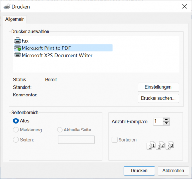
Task: Select 'Microsoft XPS Document Writer' list entry text
Action: 57,55
